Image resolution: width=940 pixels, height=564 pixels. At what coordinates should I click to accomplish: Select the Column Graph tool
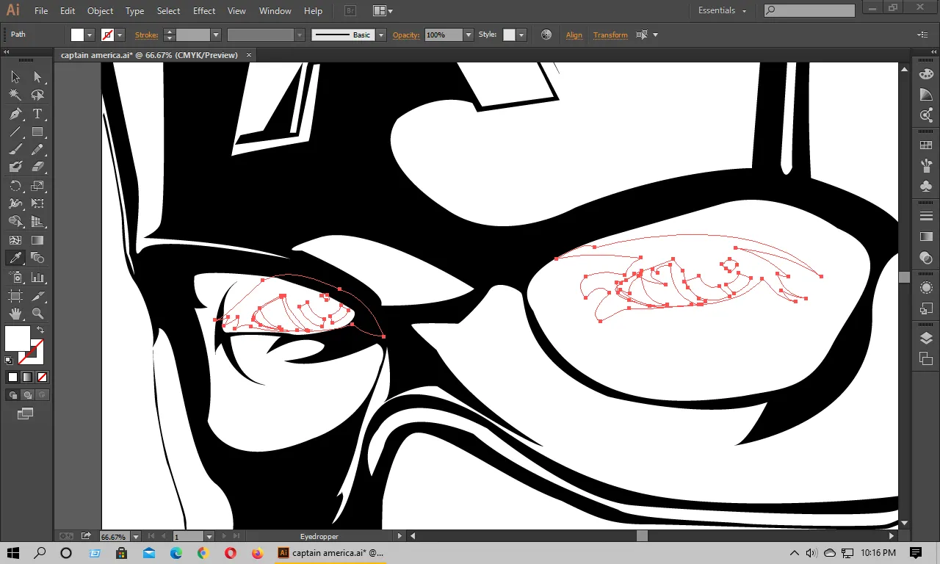point(37,278)
